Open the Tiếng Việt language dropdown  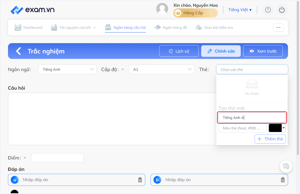click(x=240, y=10)
